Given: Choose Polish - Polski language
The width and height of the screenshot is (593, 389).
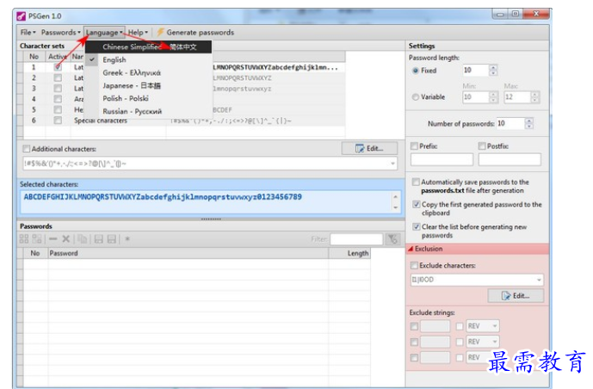Looking at the screenshot, I should tap(148, 98).
